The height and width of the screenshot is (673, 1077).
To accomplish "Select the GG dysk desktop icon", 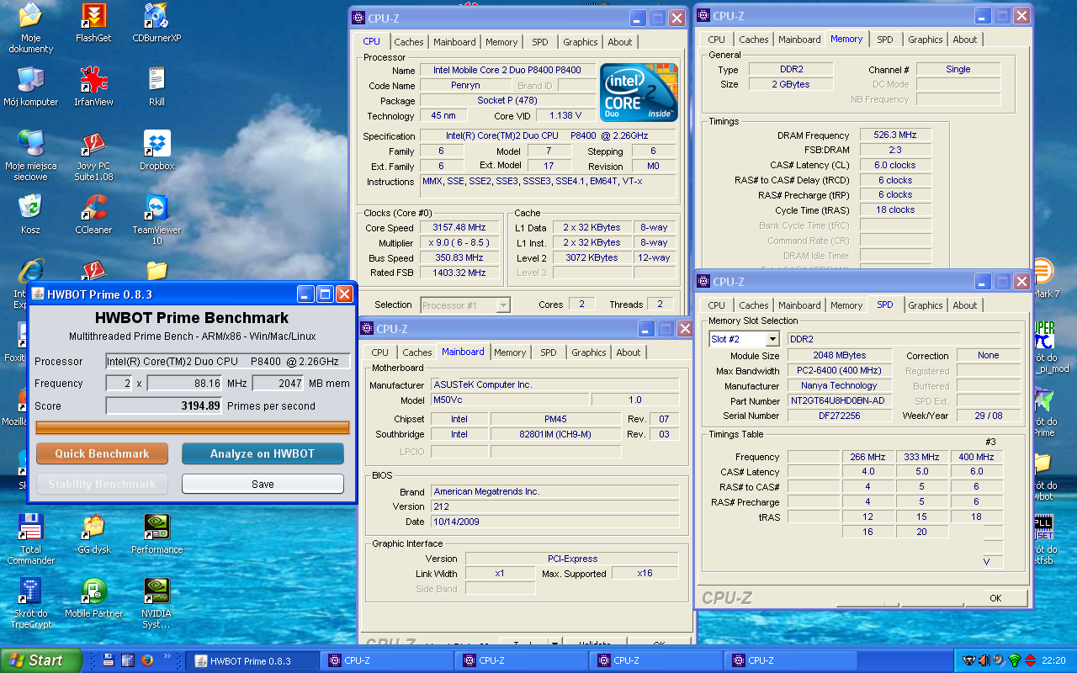I will point(93,534).
